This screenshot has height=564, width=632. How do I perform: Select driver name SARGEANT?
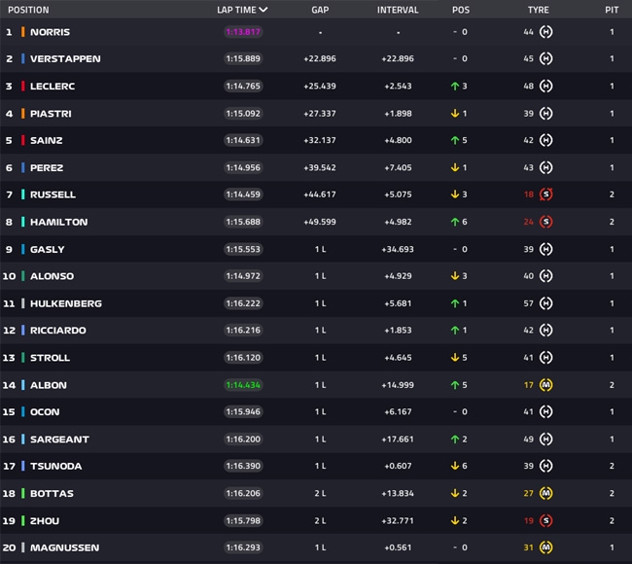coord(59,439)
